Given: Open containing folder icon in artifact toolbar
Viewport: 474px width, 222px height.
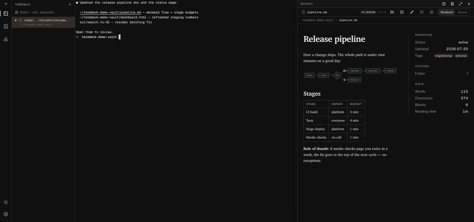Looking at the screenshot, I should pyautogui.click(x=392, y=12).
